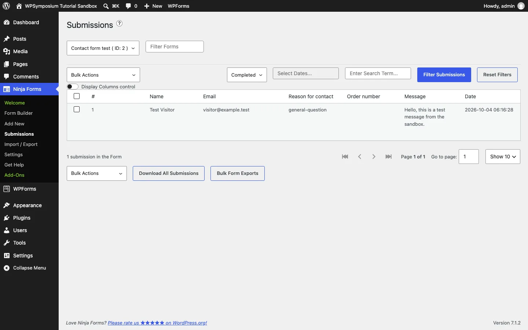
Task: Click the plus icon next to New
Action: 147,6
